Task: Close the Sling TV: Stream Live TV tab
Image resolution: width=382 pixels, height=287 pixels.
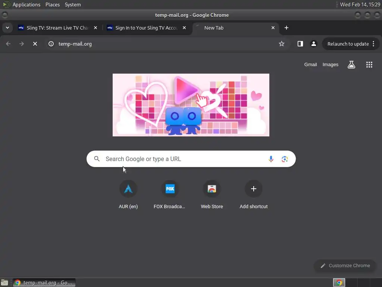Action: pos(95,28)
